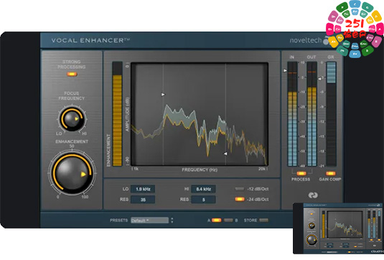Toggle the GAIN COMP button
This screenshot has height=260, width=384.
pos(330,173)
